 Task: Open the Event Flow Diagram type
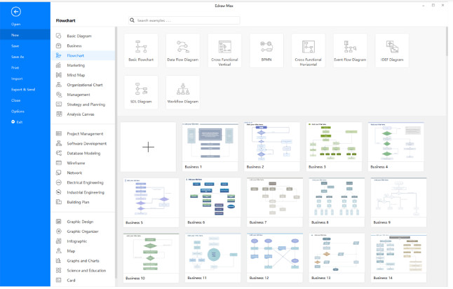tap(350, 51)
